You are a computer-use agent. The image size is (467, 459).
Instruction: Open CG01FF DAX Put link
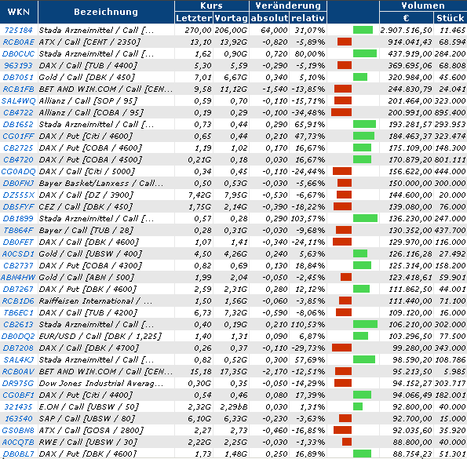19,137
